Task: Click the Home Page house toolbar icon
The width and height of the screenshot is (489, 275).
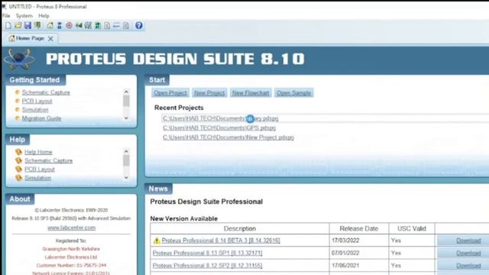Action: (50, 25)
